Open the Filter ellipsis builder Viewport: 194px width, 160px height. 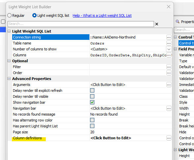[169, 67]
